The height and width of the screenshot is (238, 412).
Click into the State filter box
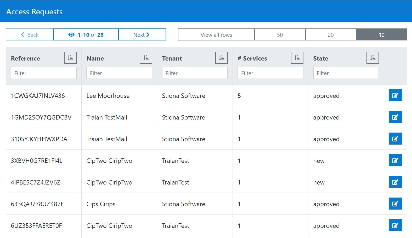click(x=346, y=73)
